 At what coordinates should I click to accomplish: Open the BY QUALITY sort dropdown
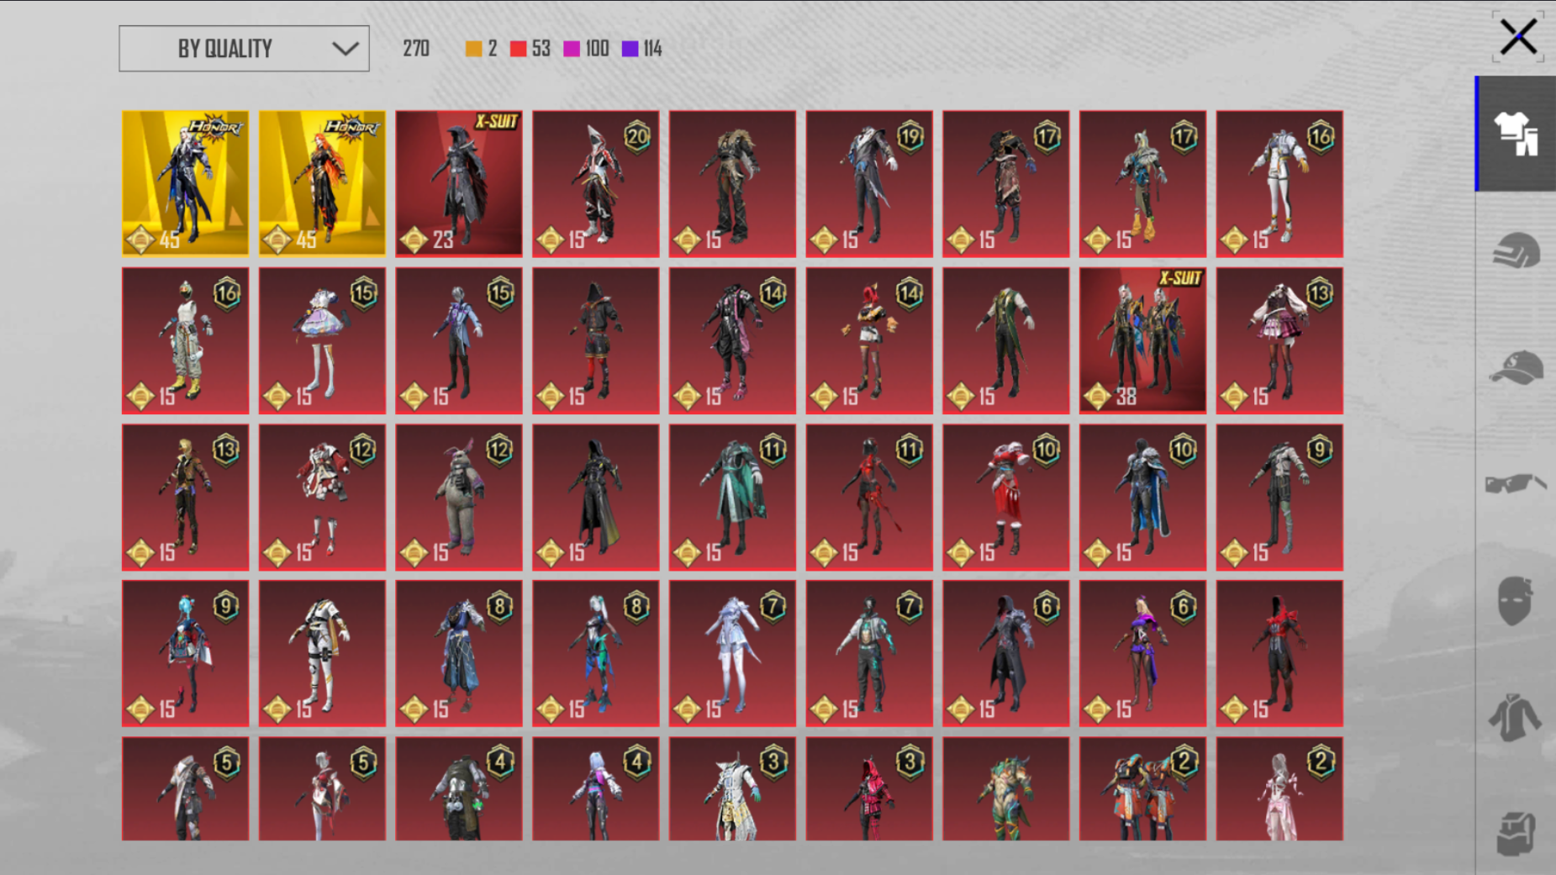pos(244,49)
